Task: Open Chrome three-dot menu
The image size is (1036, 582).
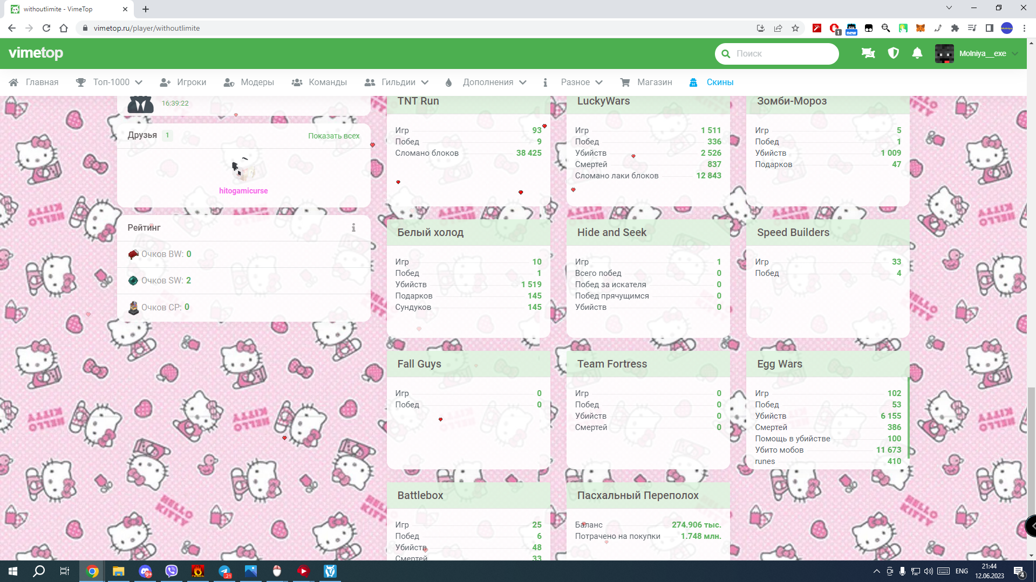Action: [1024, 28]
